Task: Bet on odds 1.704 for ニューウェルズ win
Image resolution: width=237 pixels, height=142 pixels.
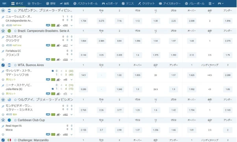Action: tap(83, 21)
